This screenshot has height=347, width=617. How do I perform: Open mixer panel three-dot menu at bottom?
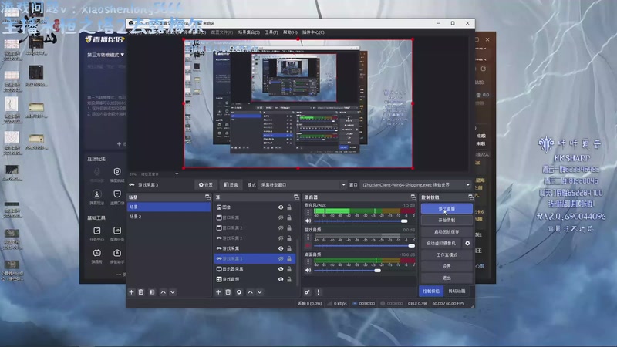click(x=319, y=292)
